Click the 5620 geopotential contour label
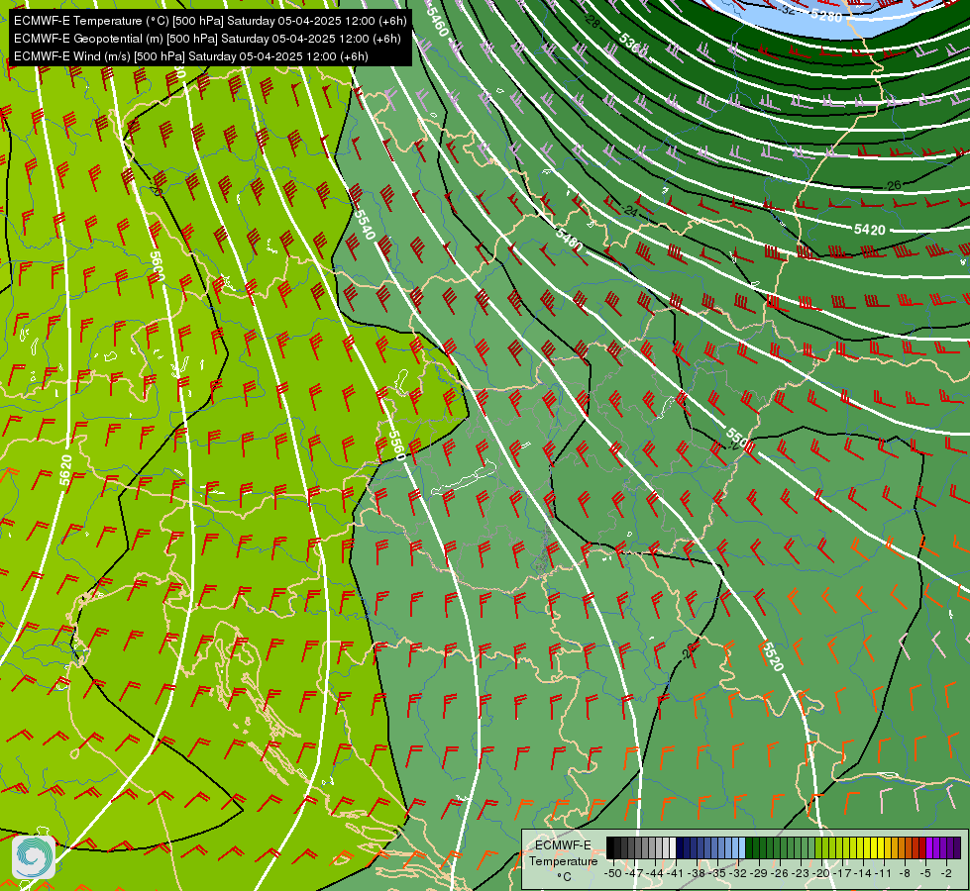The width and height of the screenshot is (970, 891). [x=65, y=470]
